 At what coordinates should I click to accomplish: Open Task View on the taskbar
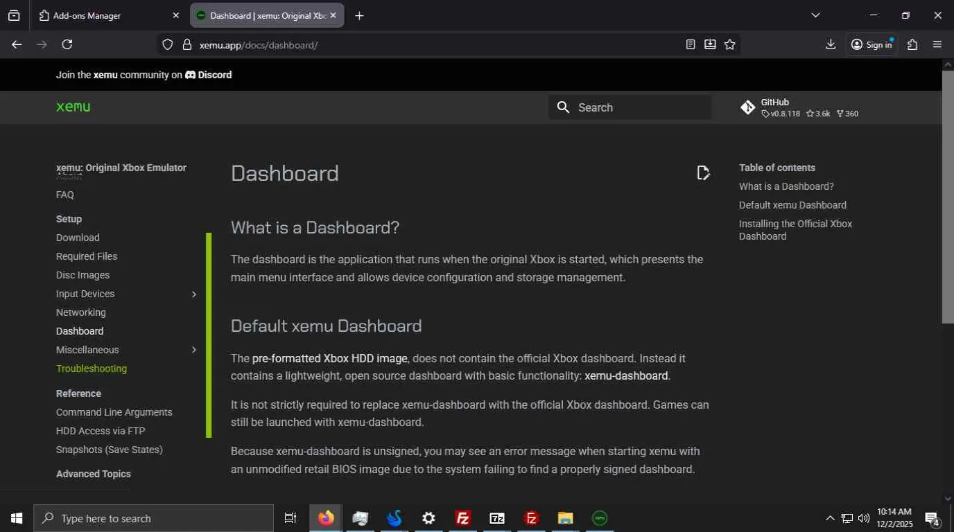click(290, 518)
